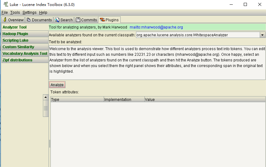The height and width of the screenshot is (167, 266).
Task: Open Zipf distributions plugin
Action: tap(25, 60)
